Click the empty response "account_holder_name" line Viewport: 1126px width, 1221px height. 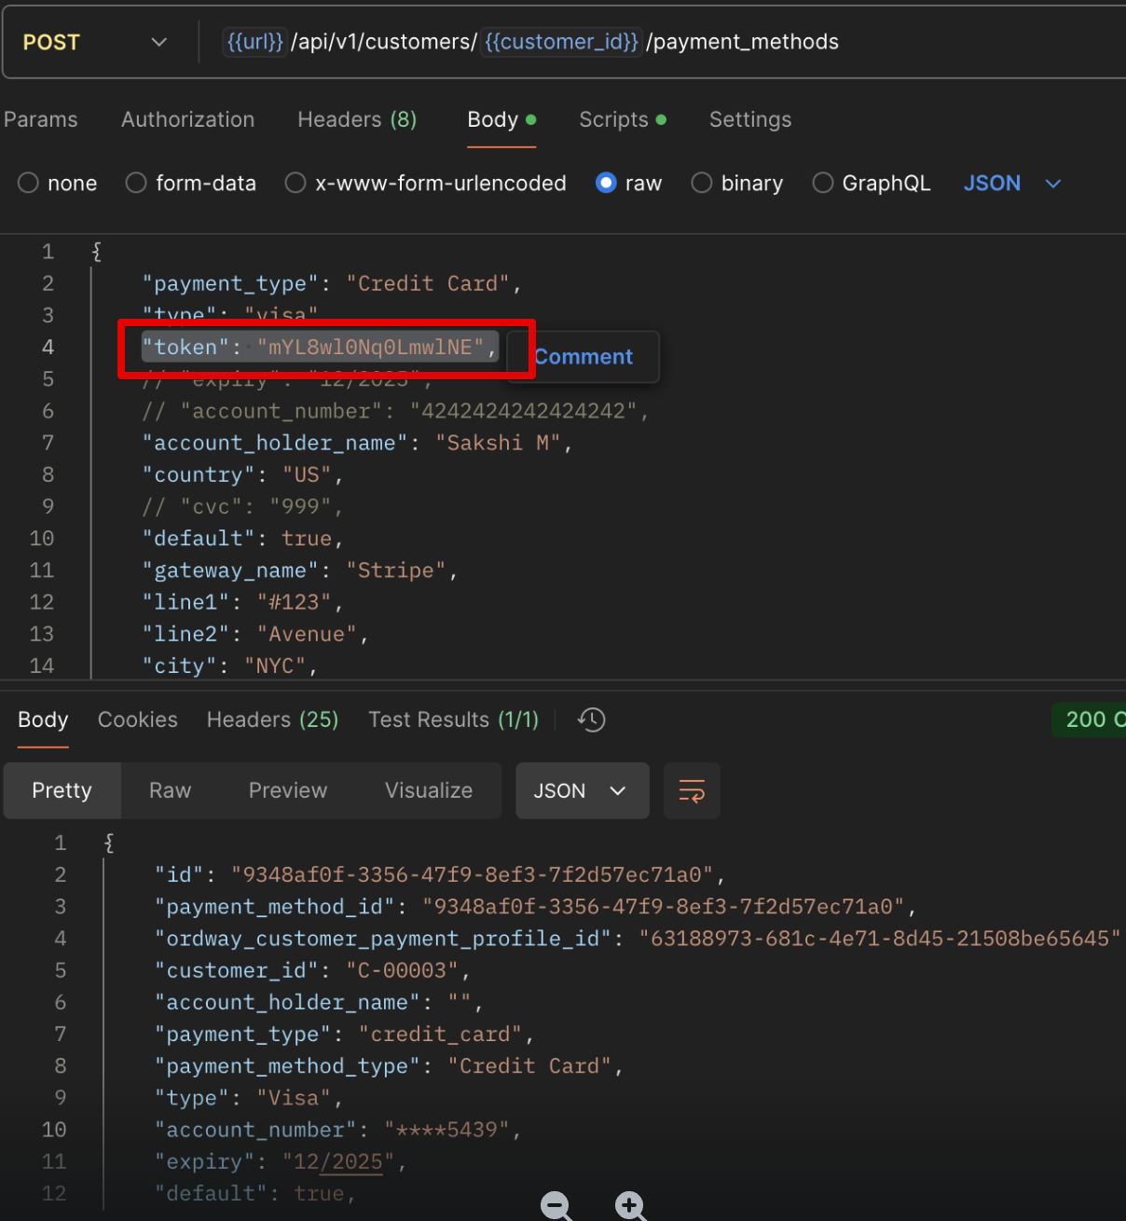[320, 1002]
